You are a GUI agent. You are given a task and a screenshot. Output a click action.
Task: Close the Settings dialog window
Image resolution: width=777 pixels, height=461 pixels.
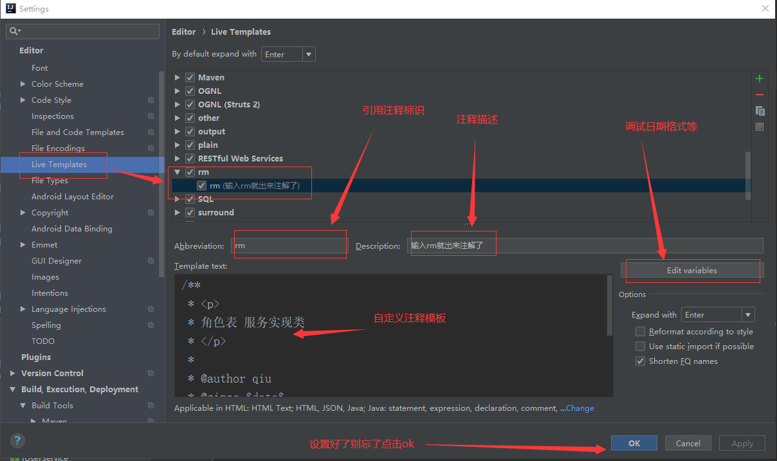765,9
